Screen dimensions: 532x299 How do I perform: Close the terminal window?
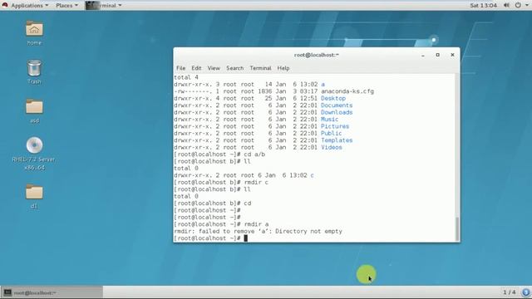(x=452, y=55)
